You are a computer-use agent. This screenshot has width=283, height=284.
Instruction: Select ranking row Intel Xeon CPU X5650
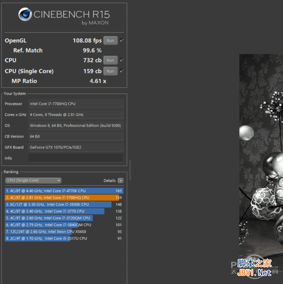[64, 232]
